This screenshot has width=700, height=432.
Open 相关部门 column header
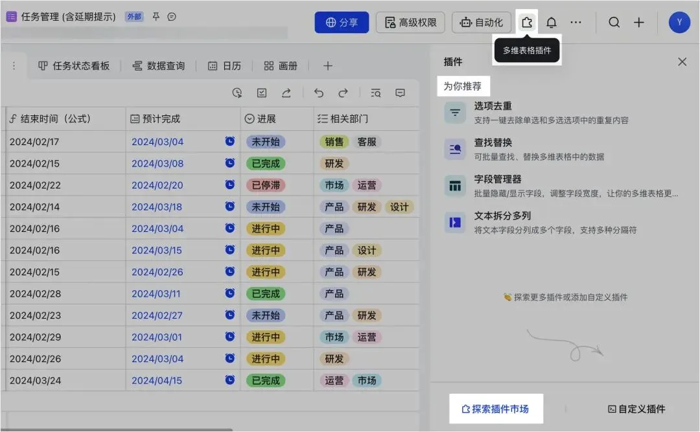click(366, 119)
